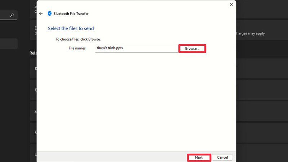
Task: Proceed by clicking Next
Action: tap(199, 157)
